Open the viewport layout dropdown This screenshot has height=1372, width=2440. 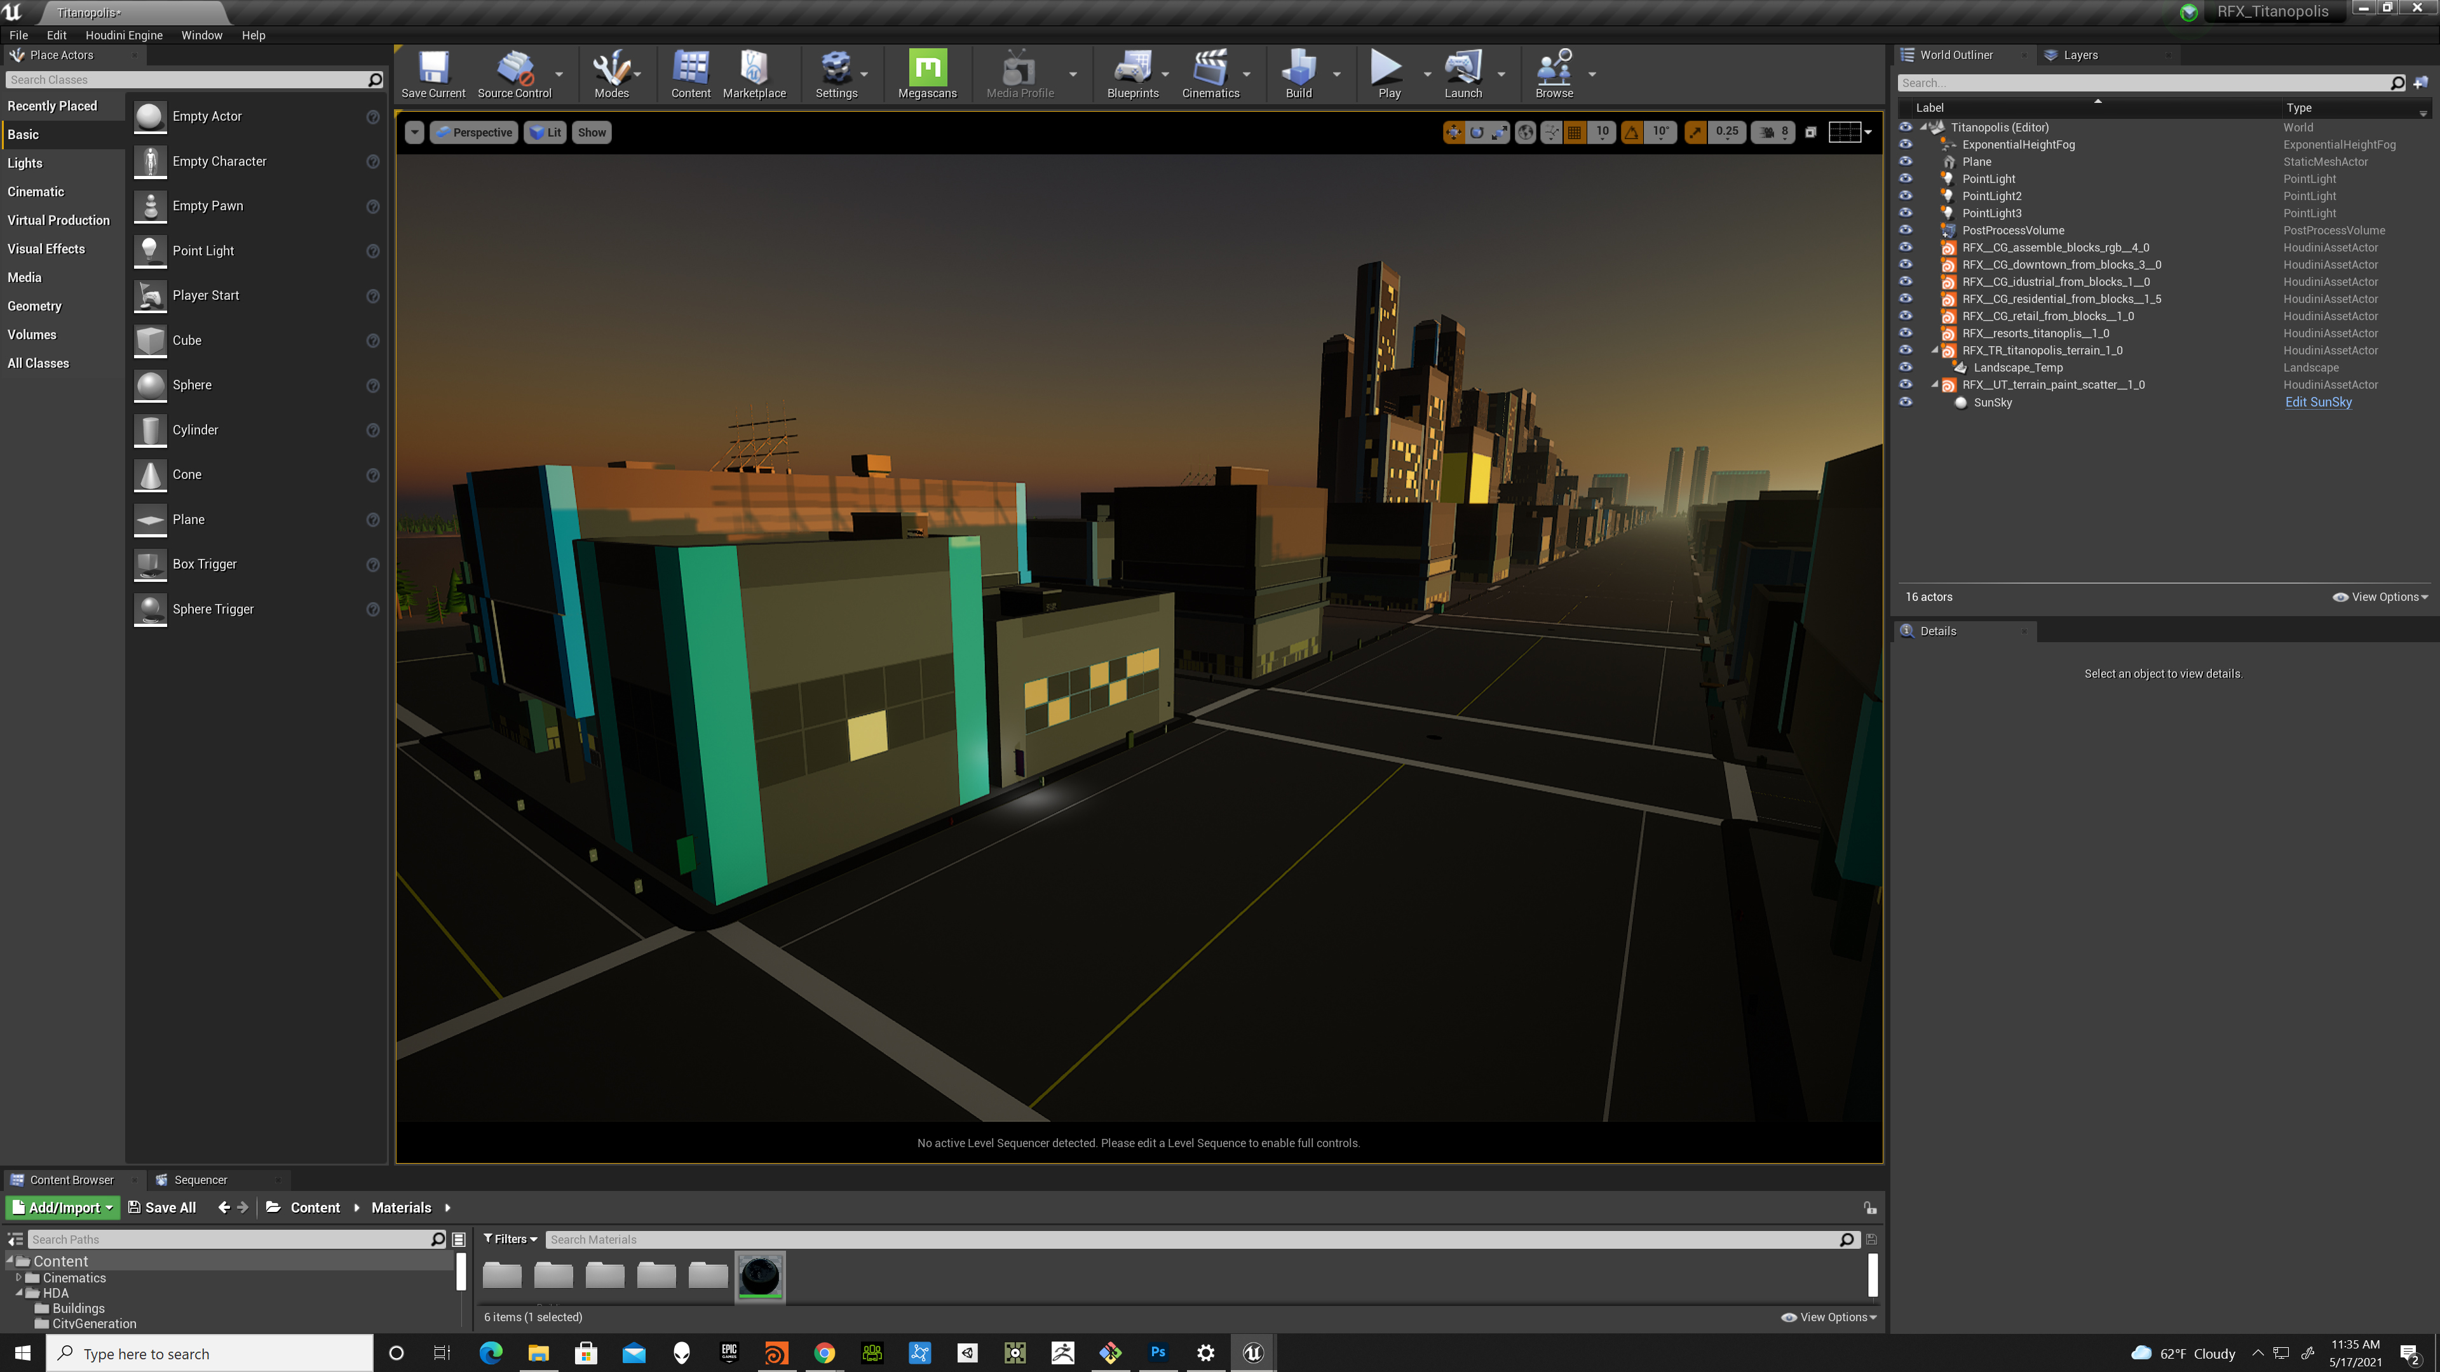(x=1849, y=133)
